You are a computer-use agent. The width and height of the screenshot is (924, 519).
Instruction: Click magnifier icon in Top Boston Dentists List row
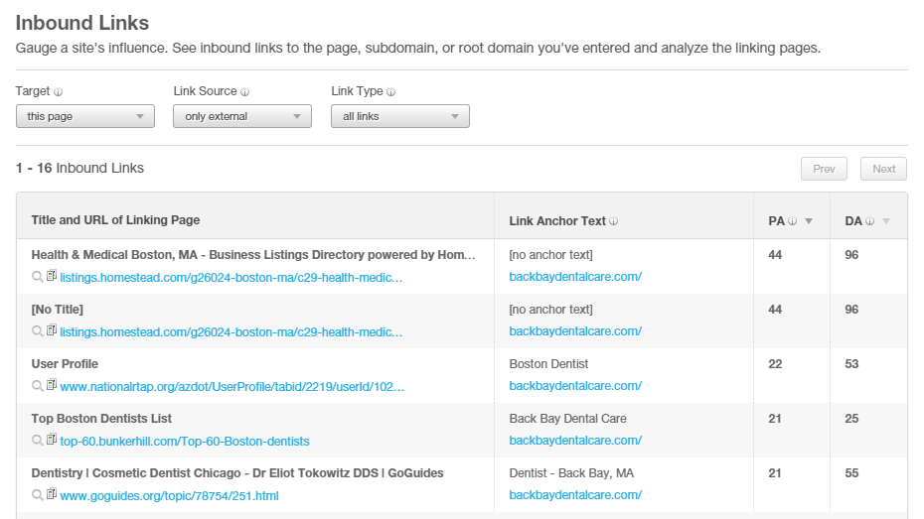pyautogui.click(x=37, y=441)
